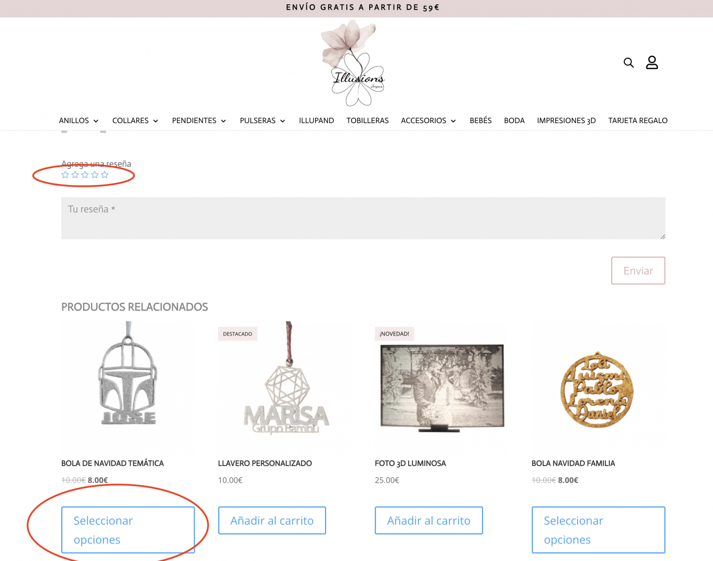713x561 pixels.
Task: Expand the ACCESORIOS dropdown menu
Action: (x=428, y=121)
